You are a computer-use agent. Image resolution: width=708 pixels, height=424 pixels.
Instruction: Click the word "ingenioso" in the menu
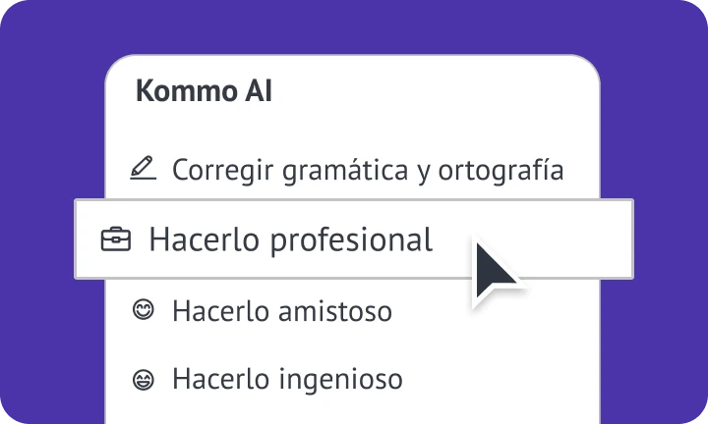click(x=340, y=379)
